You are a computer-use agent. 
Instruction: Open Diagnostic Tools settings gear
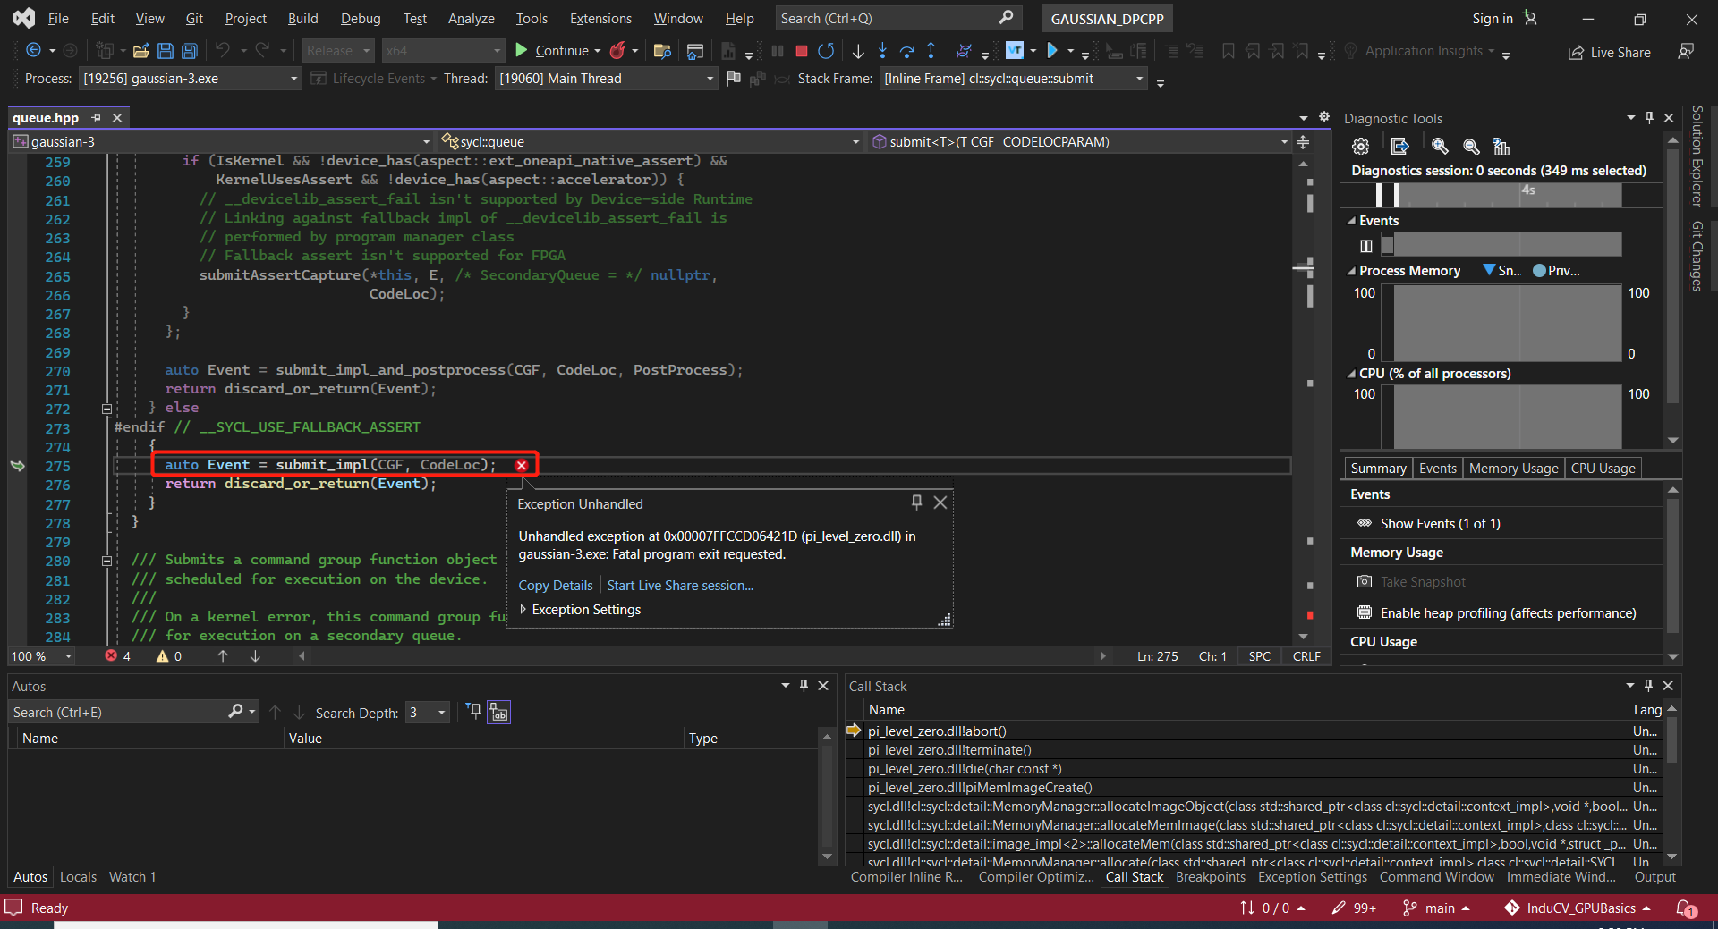pyautogui.click(x=1360, y=147)
